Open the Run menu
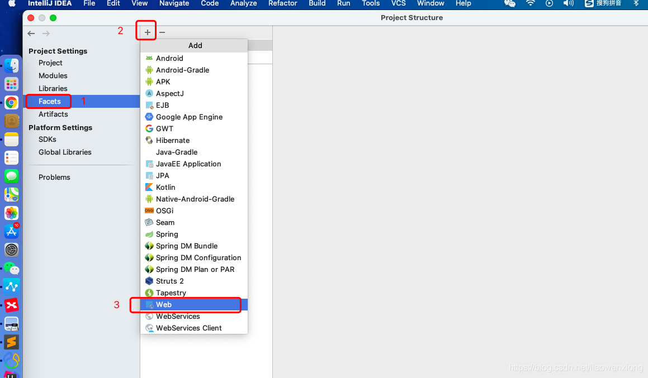648x378 pixels. (x=343, y=3)
